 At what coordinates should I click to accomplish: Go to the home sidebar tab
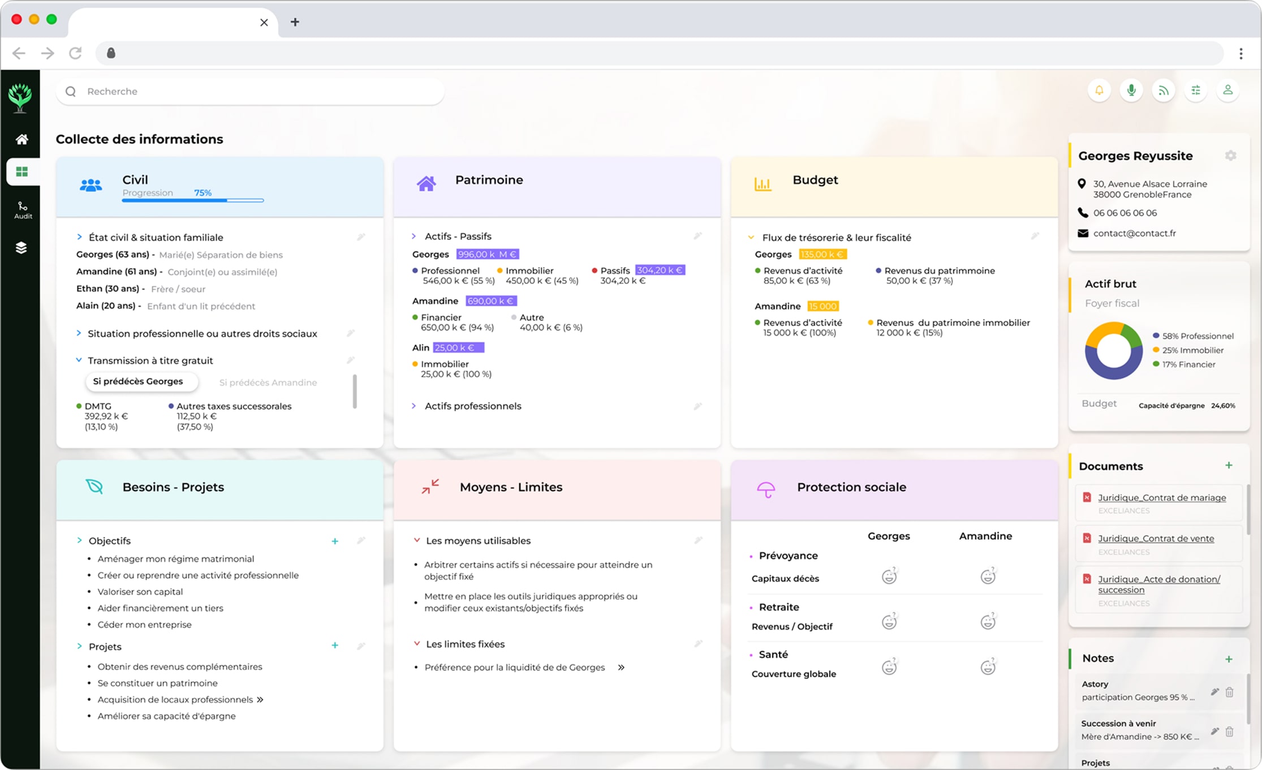coord(21,139)
